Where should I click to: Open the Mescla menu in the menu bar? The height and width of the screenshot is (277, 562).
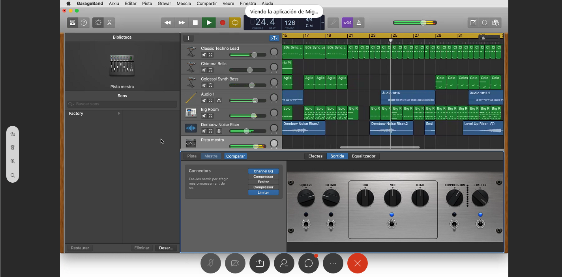183,4
